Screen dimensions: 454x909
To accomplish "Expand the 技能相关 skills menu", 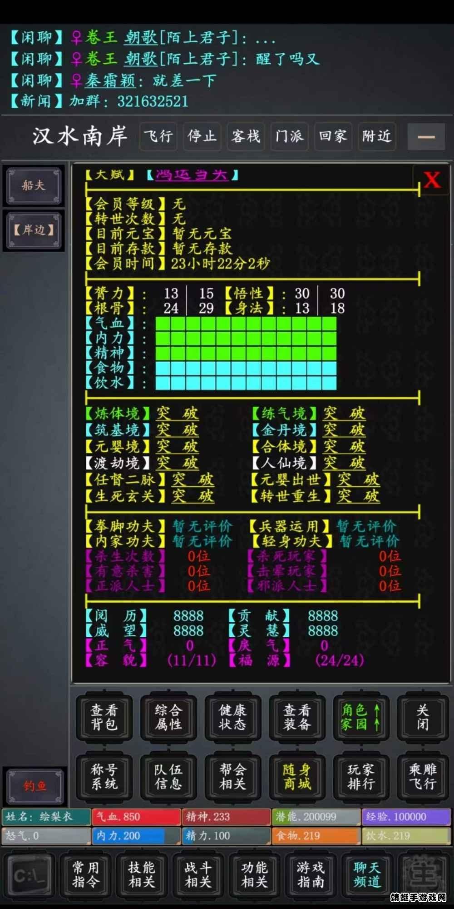I will [142, 874].
